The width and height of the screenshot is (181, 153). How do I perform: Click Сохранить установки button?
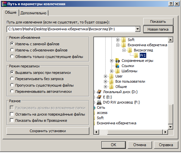pyautogui.click(x=48, y=131)
